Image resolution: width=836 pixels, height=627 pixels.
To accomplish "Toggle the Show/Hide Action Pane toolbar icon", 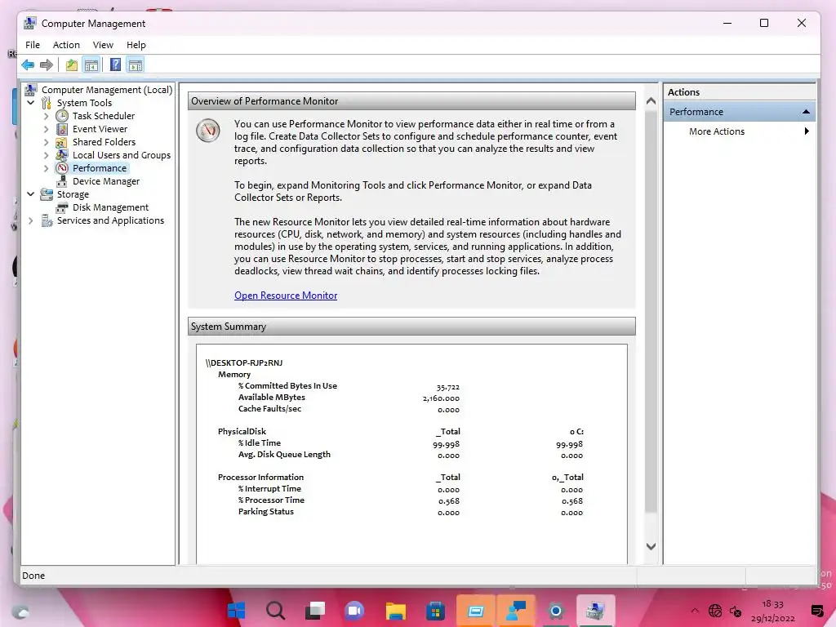I will point(136,65).
